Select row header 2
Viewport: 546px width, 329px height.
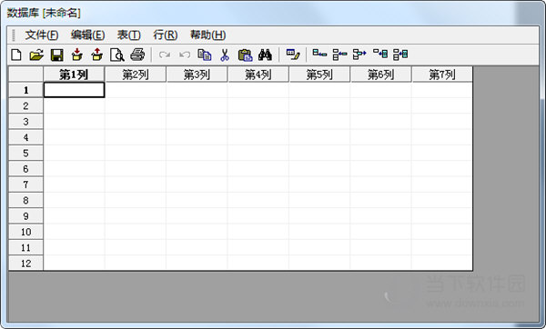tap(25, 105)
